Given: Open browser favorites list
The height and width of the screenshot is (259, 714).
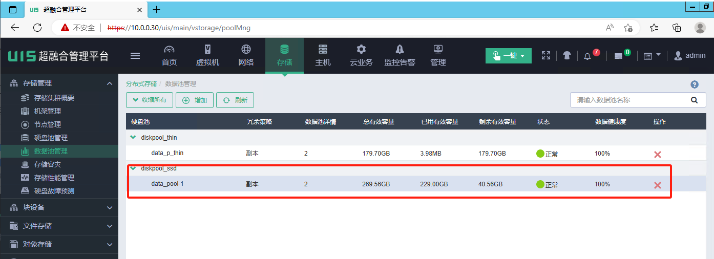Looking at the screenshot, I should [654, 28].
